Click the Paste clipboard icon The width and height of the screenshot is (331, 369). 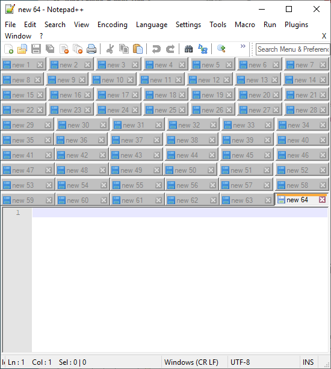(x=138, y=49)
